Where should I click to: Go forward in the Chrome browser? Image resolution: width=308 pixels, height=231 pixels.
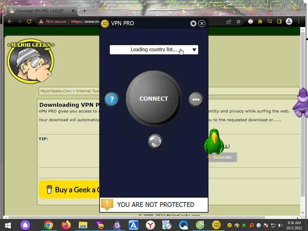tap(20, 21)
